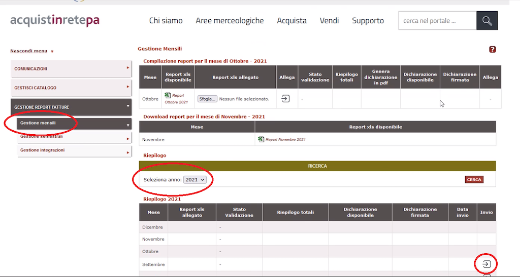520x277 pixels.
Task: Click the 'cerca nel portale' search field
Action: point(437,21)
